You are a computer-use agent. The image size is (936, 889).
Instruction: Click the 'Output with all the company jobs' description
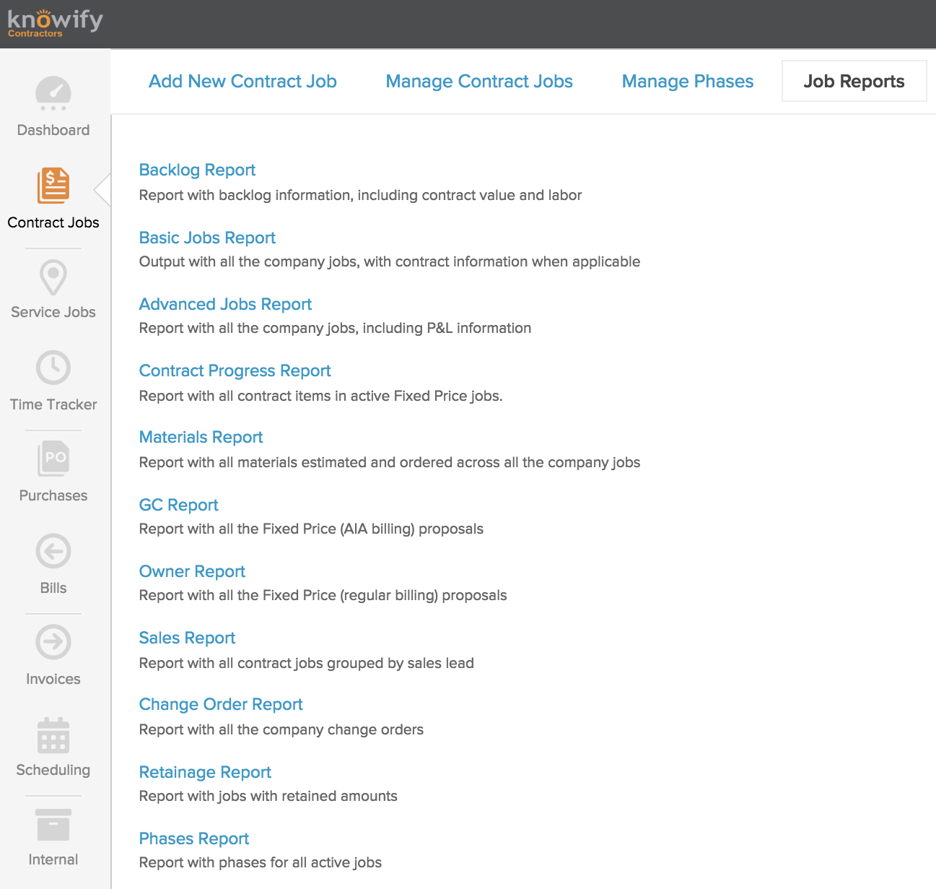[390, 261]
